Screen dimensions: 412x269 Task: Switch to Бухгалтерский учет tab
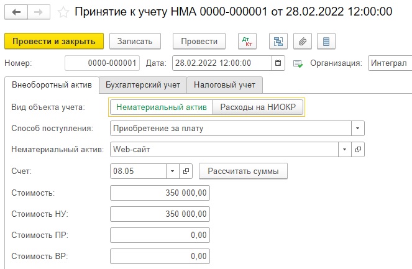pyautogui.click(x=143, y=85)
